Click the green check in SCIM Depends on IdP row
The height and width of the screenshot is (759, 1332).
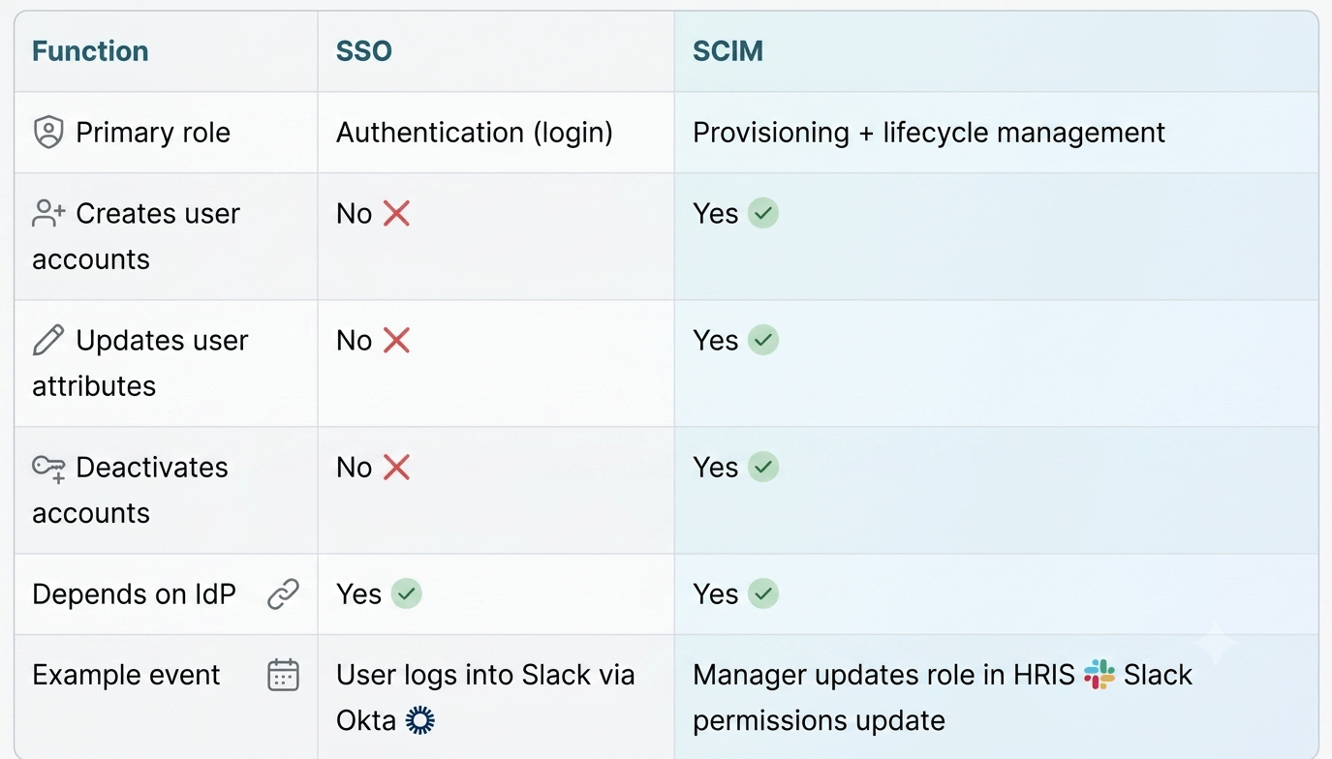pyautogui.click(x=763, y=593)
